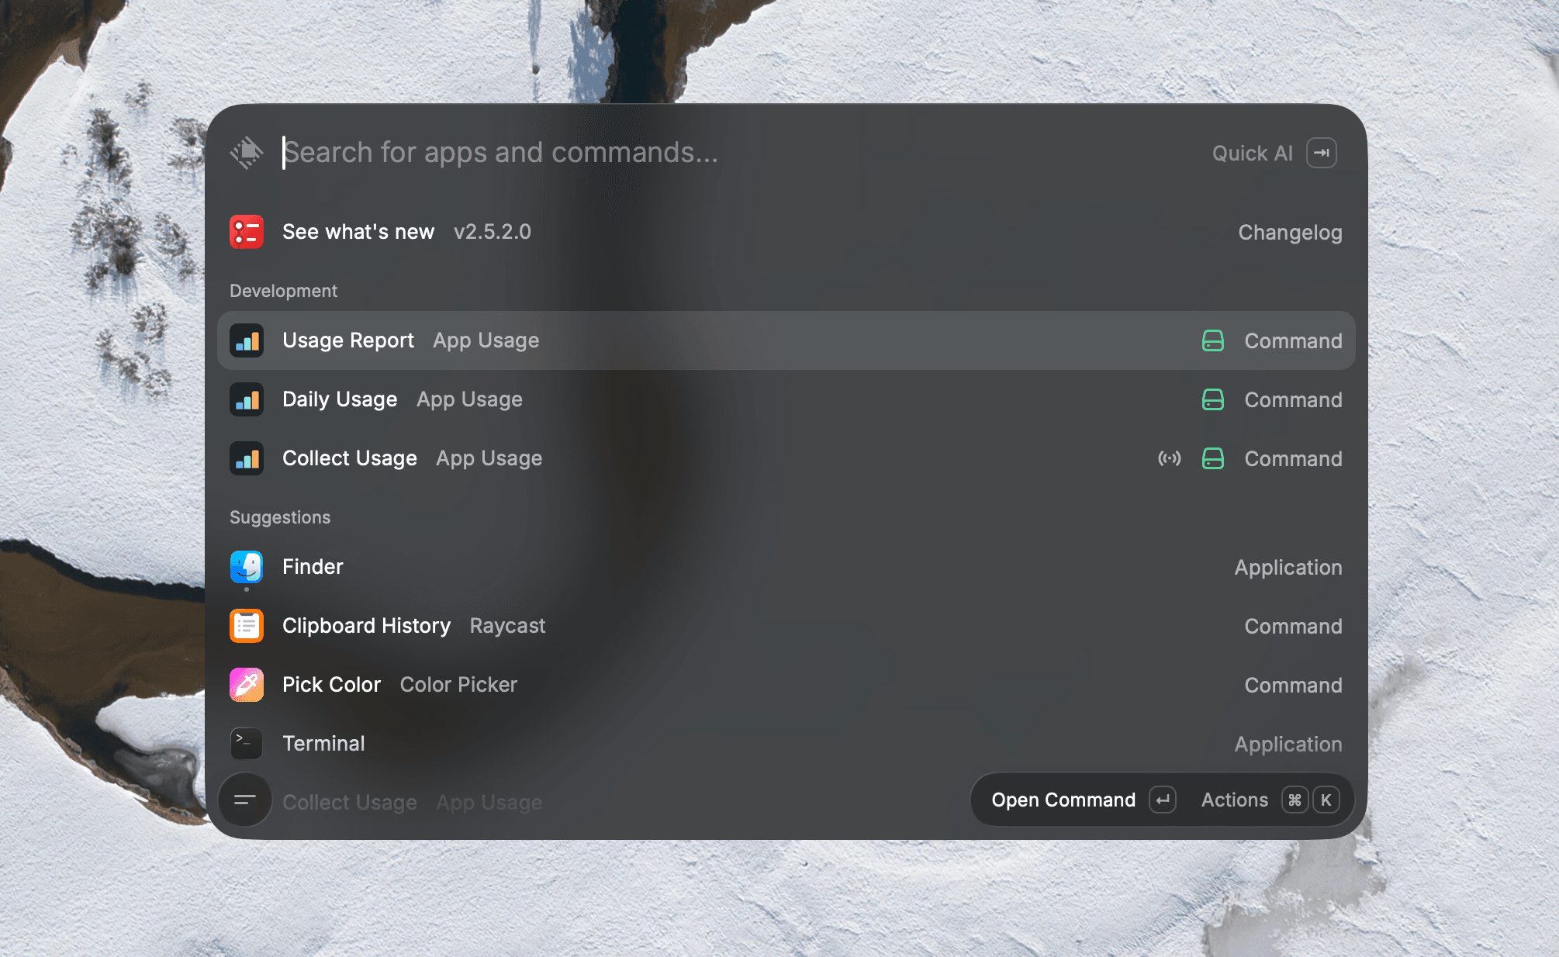The image size is (1559, 957).
Task: Click Command label in Clipboard History row
Action: click(x=1293, y=626)
